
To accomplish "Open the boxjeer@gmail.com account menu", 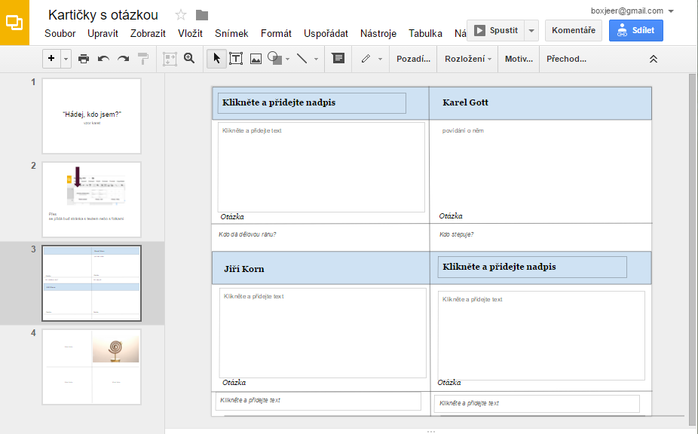I will tap(632, 11).
